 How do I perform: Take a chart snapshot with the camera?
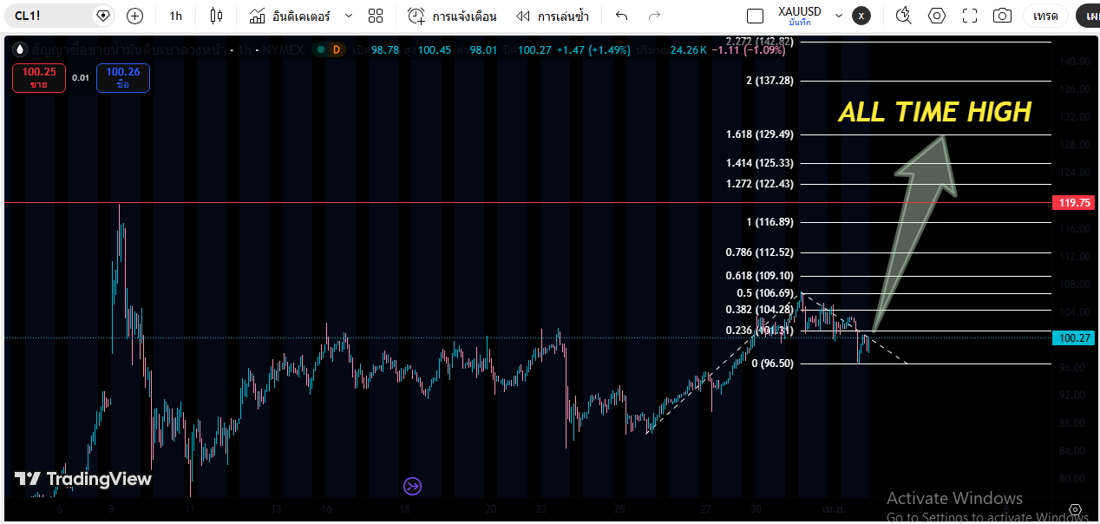coord(1003,16)
